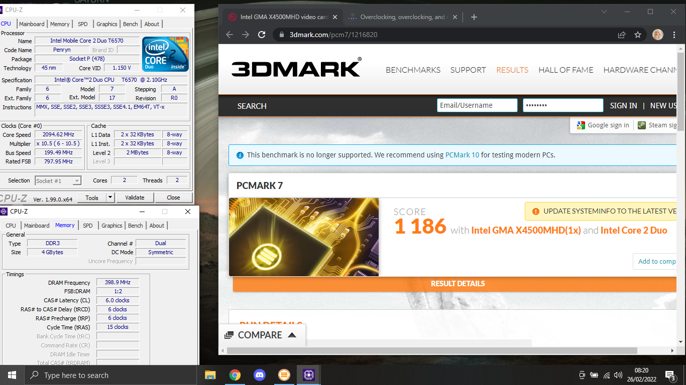This screenshot has width=686, height=385.
Task: Open the Tools dropdown arrow in CPU-Z
Action: click(110, 198)
